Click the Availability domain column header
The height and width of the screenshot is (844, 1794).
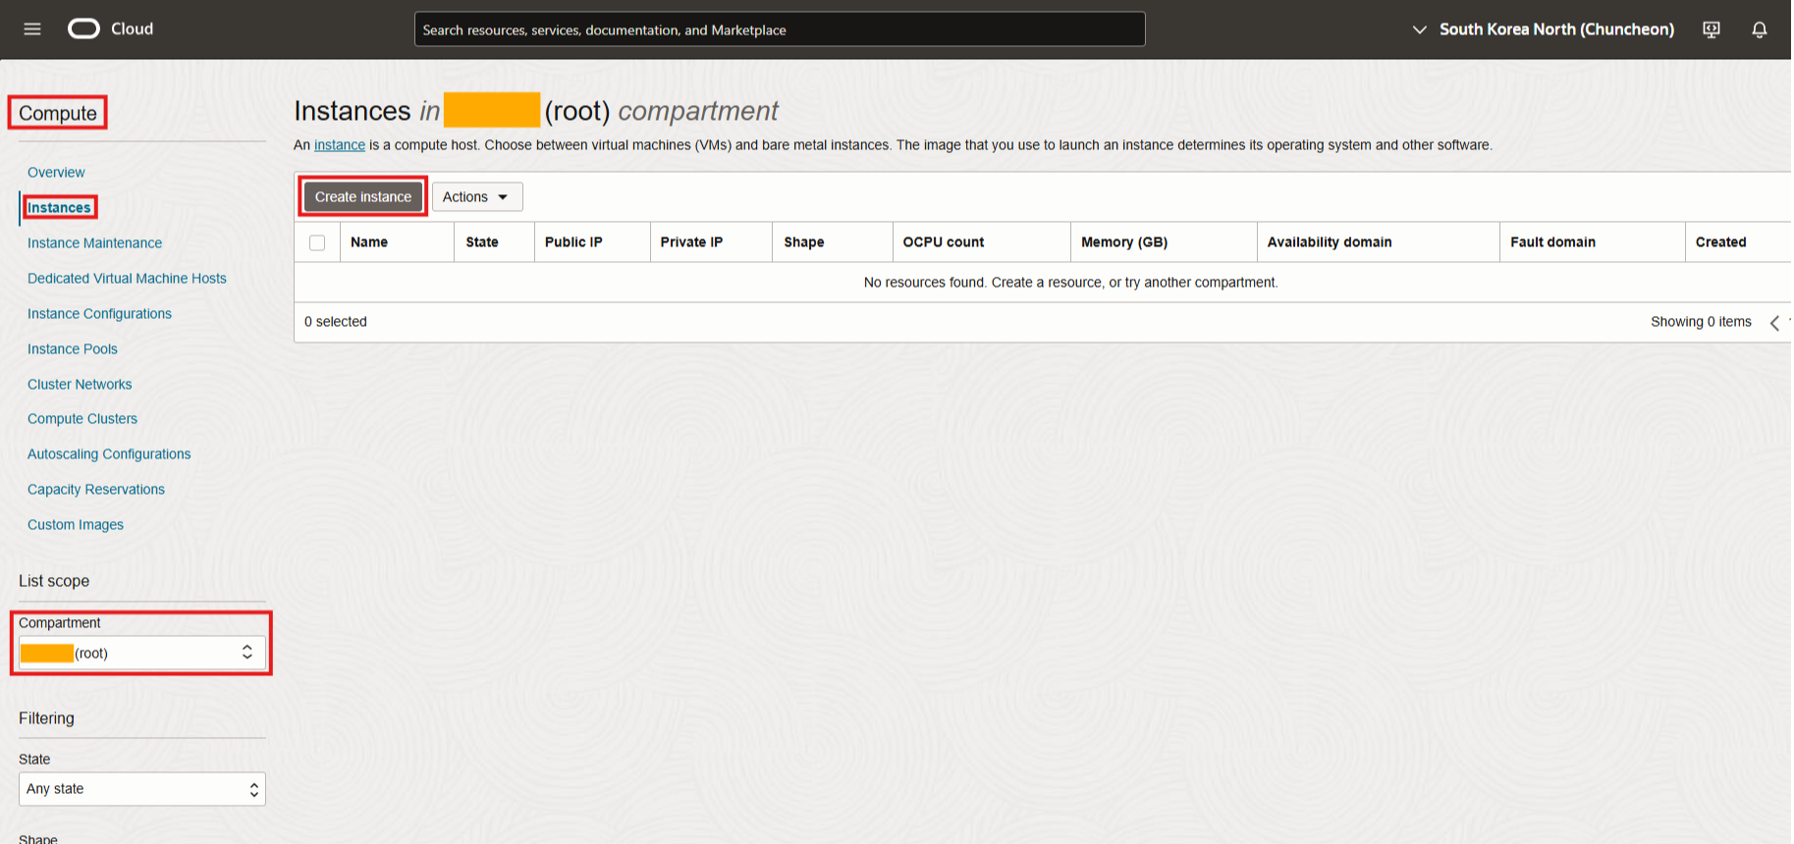(x=1330, y=242)
